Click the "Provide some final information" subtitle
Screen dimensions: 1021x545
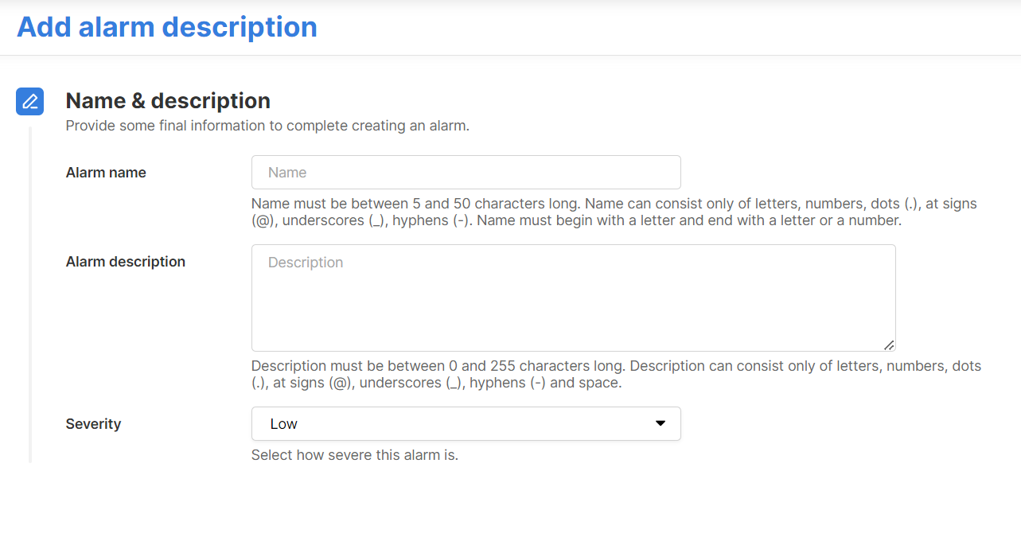tap(267, 126)
